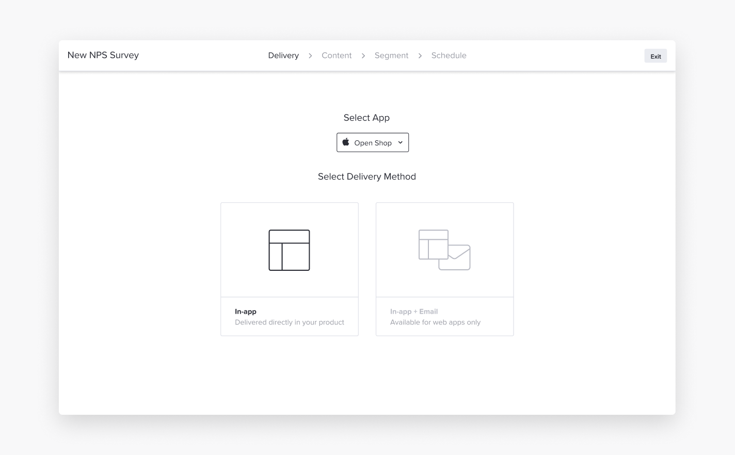Click chevron between Segment and Schedule
Image resolution: width=735 pixels, height=455 pixels.
pos(420,56)
